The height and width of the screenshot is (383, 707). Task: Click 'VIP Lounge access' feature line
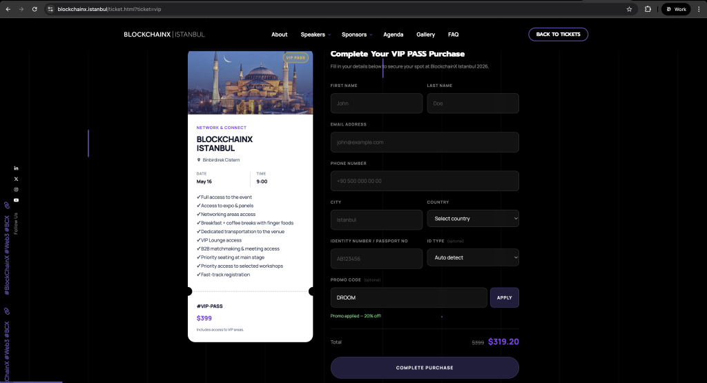pyautogui.click(x=219, y=240)
